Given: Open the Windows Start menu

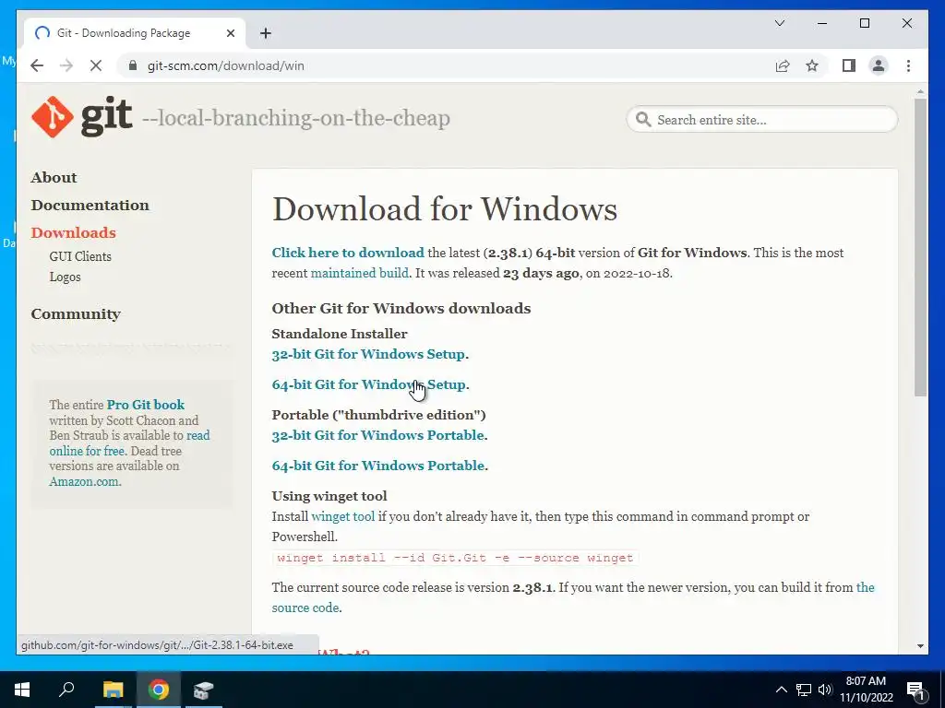Looking at the screenshot, I should click(22, 690).
